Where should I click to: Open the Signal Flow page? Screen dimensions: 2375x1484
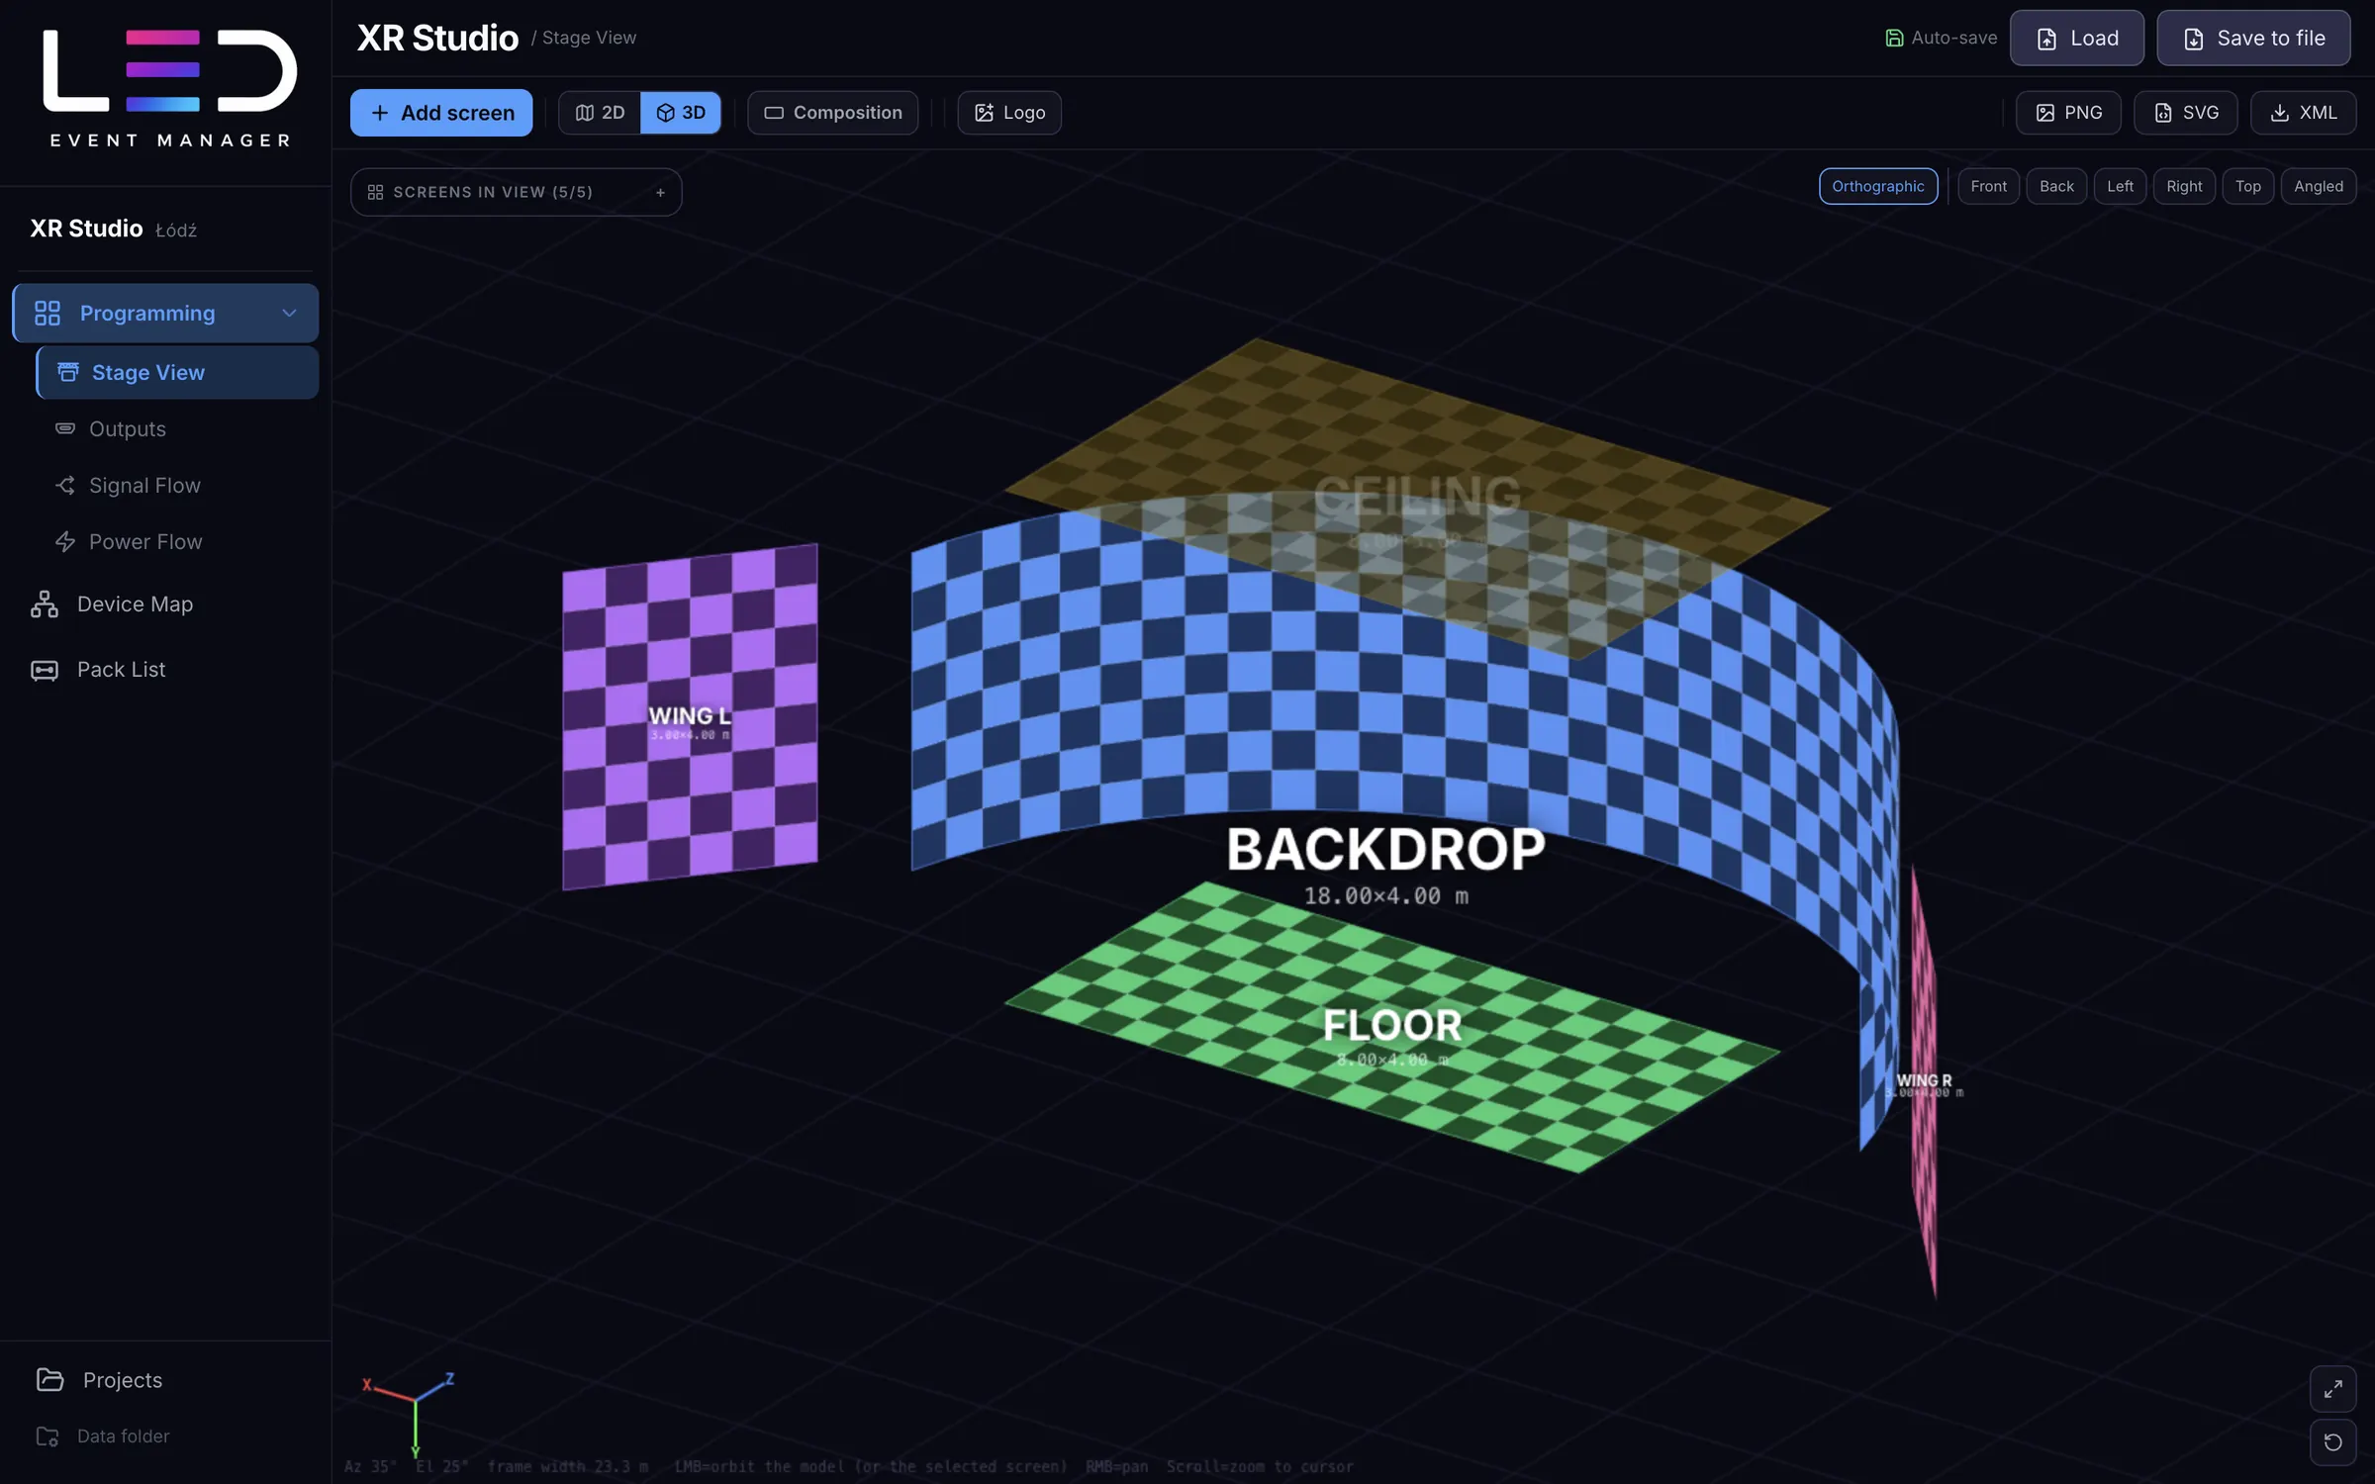[144, 486]
